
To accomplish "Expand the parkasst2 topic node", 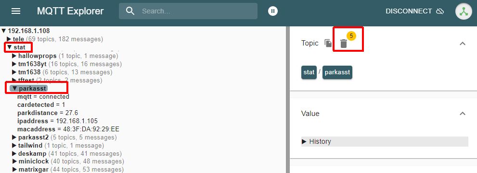I will pyautogui.click(x=14, y=138).
